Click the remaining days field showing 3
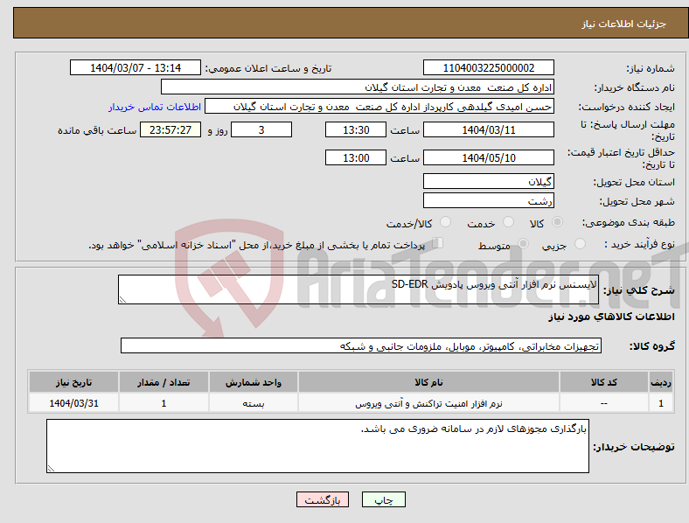Screen dimensions: 689x523 pyautogui.click(x=261, y=129)
